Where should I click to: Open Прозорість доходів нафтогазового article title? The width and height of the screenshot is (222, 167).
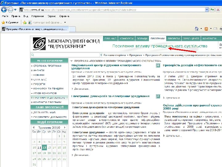(x=192, y=65)
